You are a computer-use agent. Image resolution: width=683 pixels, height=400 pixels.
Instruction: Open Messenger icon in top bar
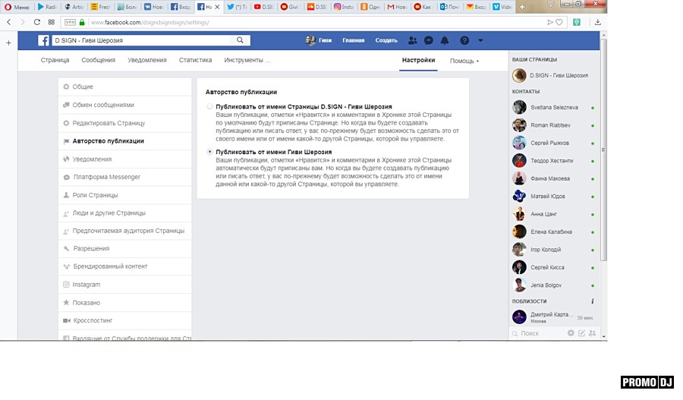[429, 40]
